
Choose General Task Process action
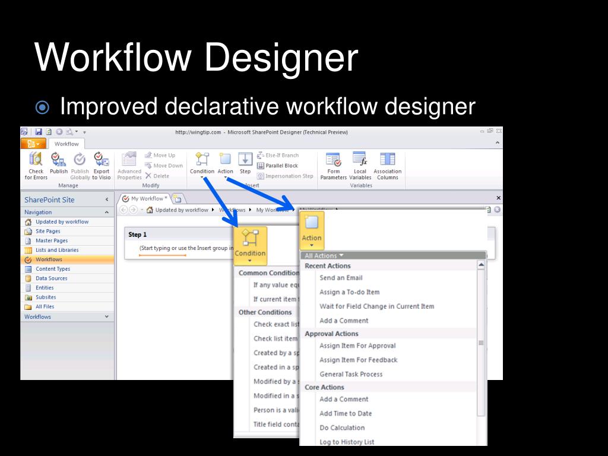[x=351, y=374]
